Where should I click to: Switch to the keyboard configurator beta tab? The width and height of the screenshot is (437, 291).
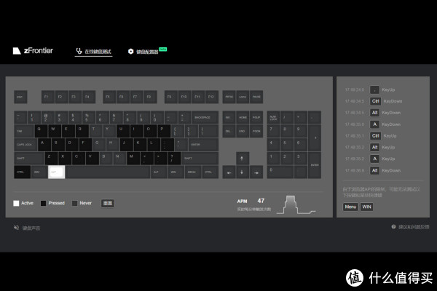146,52
